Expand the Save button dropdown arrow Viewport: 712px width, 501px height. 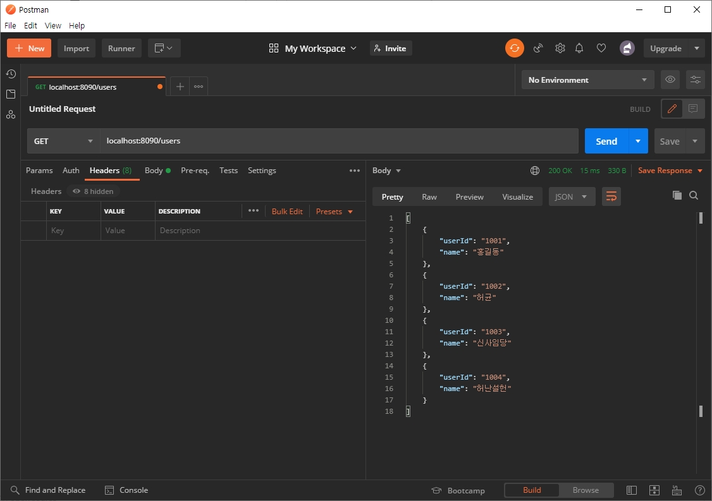click(695, 141)
